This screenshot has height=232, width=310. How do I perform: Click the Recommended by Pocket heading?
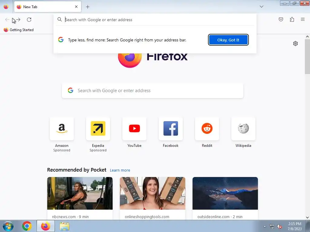coord(77,170)
